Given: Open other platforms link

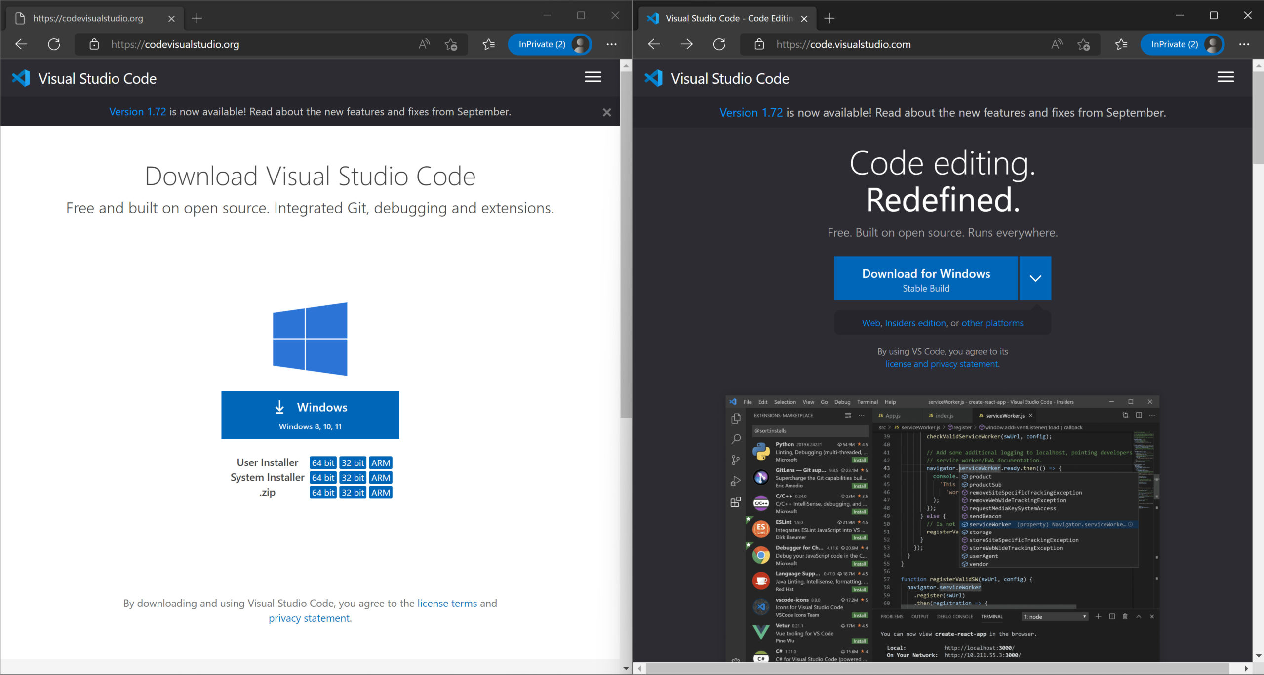Looking at the screenshot, I should coord(992,323).
